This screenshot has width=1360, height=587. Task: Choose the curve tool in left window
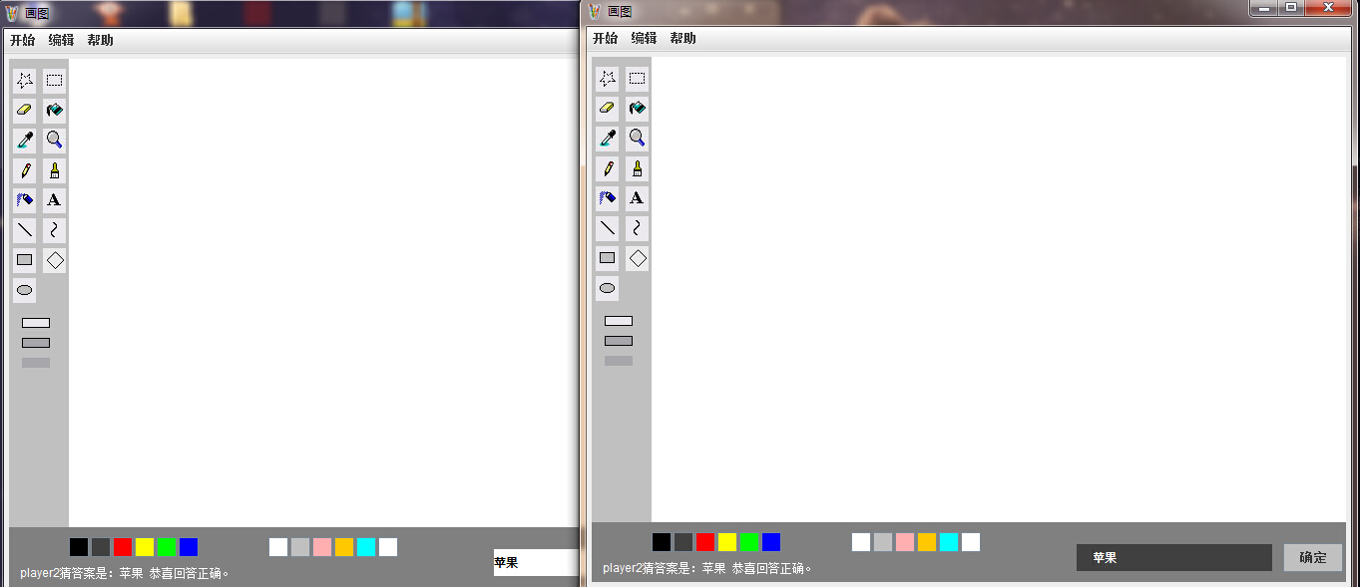(54, 230)
